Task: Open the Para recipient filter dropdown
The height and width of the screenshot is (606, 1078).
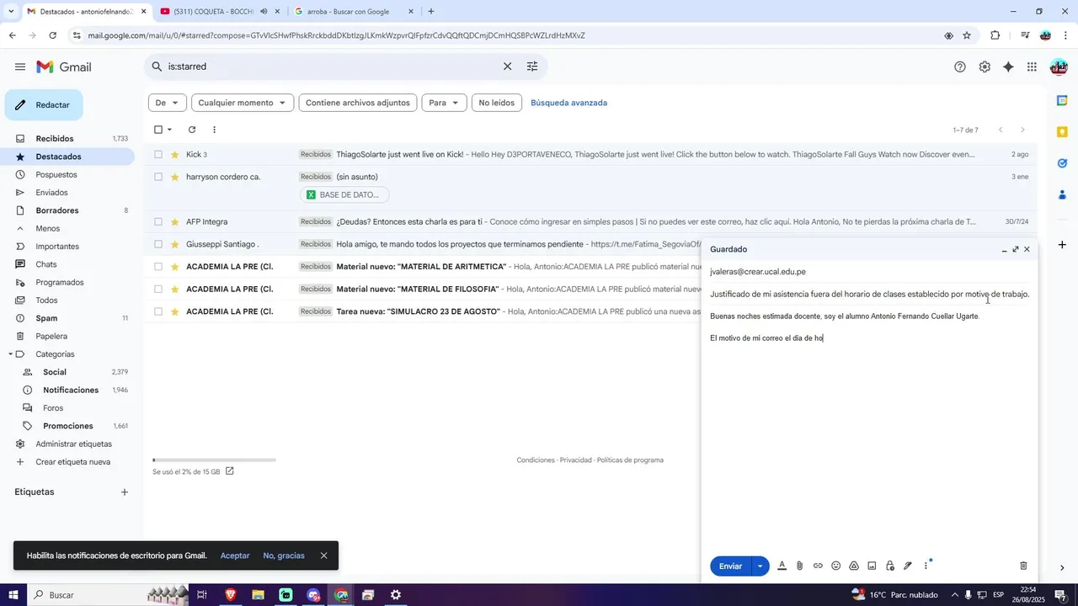Action: pyautogui.click(x=444, y=103)
